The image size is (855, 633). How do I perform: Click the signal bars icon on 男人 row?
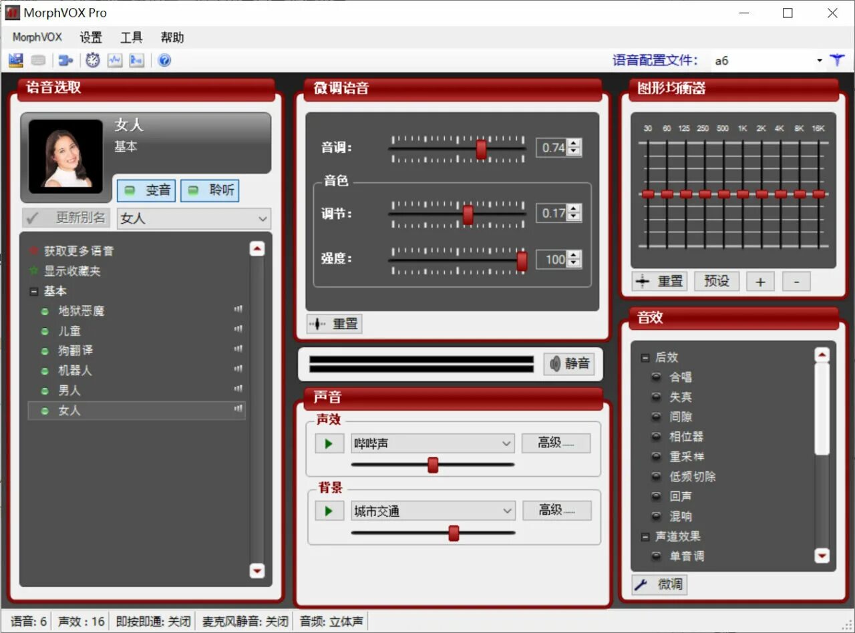tap(238, 389)
